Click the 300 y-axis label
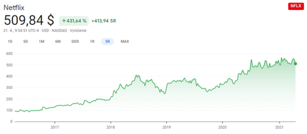Screen dimensions: 307x134 [x=10, y=88]
